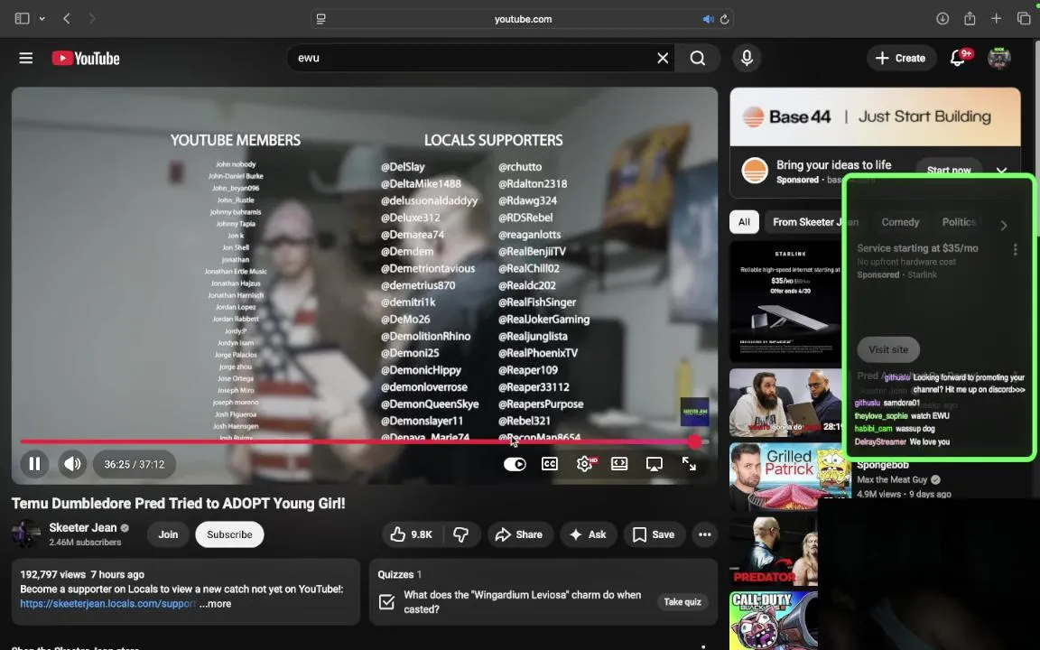The image size is (1040, 650).
Task: Take the Wingardium Leviosa quiz
Action: pos(682,601)
